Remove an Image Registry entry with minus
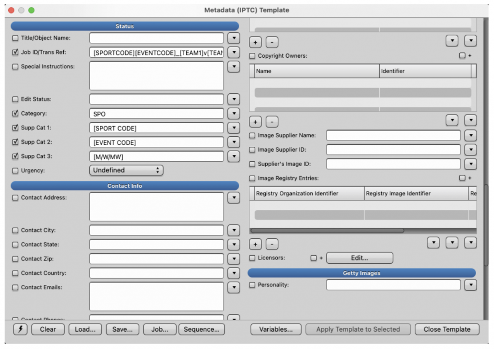 coord(272,244)
